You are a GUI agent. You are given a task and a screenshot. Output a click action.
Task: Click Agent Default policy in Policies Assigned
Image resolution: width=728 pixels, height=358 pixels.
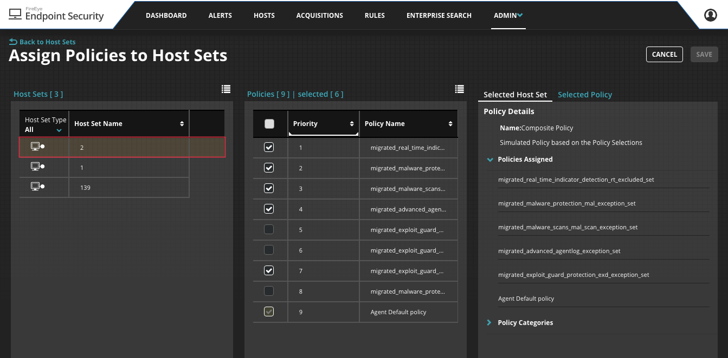click(x=526, y=299)
